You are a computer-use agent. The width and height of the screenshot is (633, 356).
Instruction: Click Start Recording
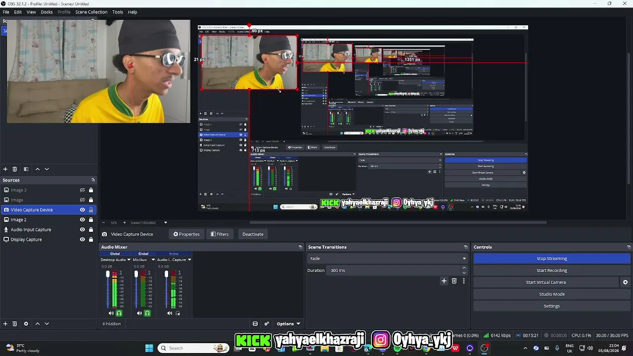(552, 270)
